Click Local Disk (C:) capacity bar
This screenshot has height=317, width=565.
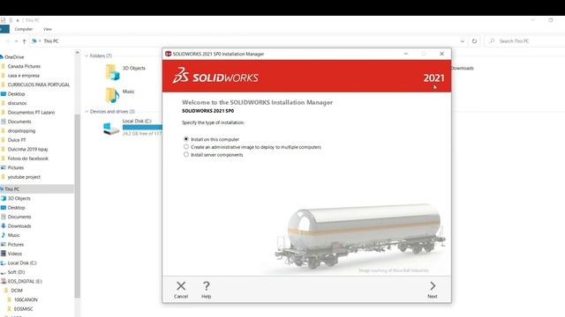tap(142, 127)
